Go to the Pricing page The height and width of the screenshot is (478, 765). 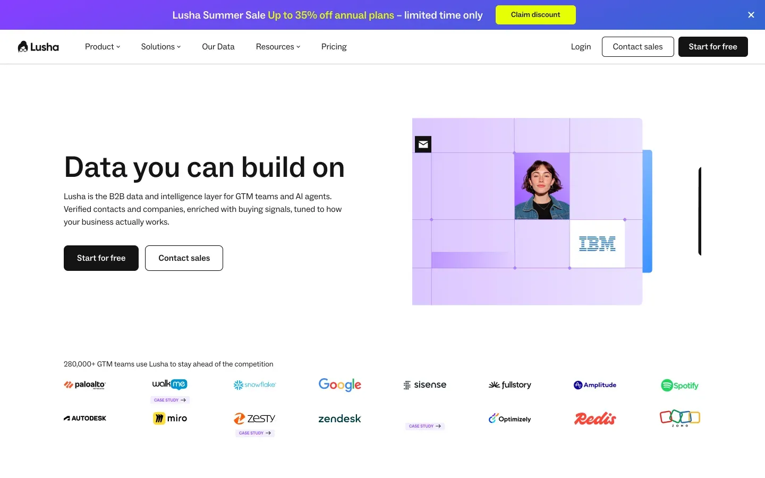[x=334, y=47]
